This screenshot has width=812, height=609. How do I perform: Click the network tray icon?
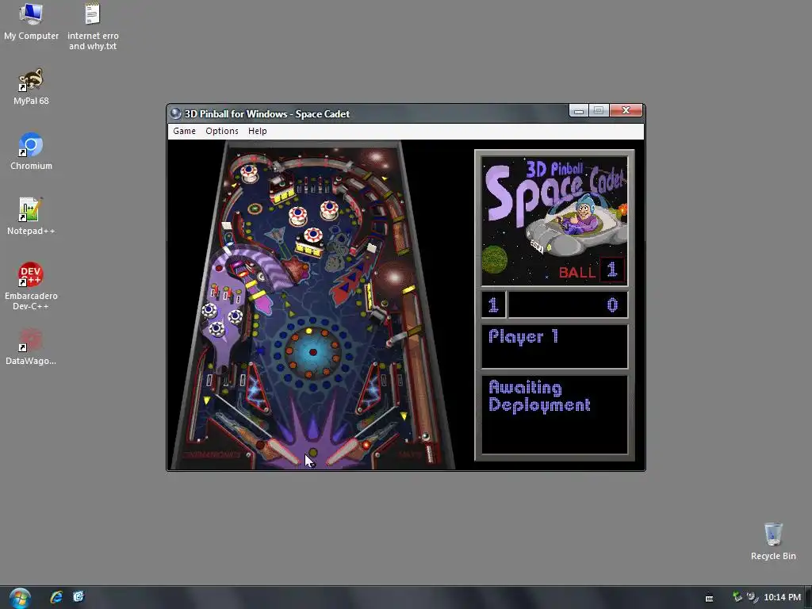737,597
